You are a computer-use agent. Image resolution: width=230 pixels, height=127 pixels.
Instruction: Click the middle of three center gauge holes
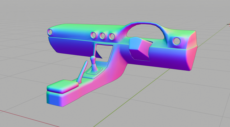coord(102,36)
